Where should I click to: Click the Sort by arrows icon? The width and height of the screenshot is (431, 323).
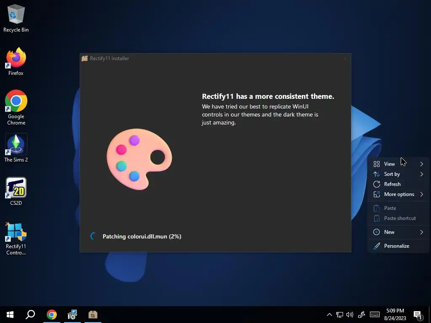pos(377,174)
